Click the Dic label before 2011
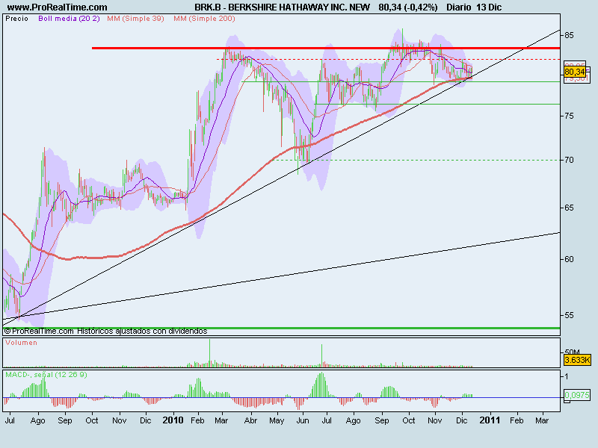The width and height of the screenshot is (598, 448). [461, 420]
